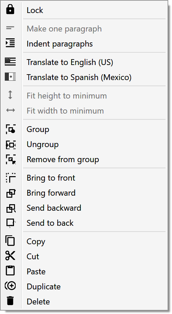Click the Bring forward icon

pos(11,193)
